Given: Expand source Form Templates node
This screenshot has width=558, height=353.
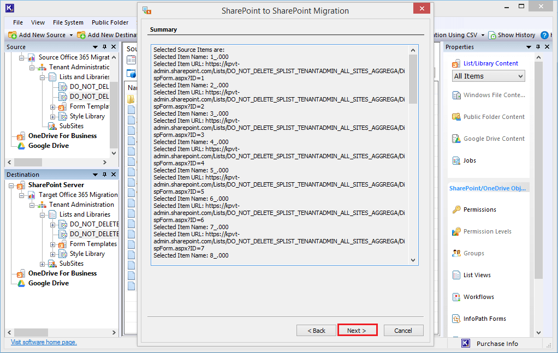Looking at the screenshot, I should tap(52, 106).
